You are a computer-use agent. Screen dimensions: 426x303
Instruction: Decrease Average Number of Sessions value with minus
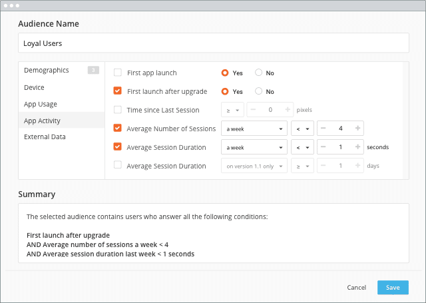tap(323, 129)
